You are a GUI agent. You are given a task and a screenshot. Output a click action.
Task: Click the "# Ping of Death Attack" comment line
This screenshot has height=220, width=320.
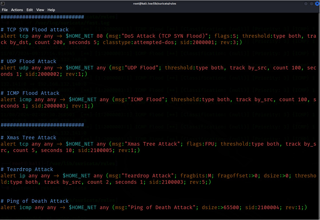point(35,201)
